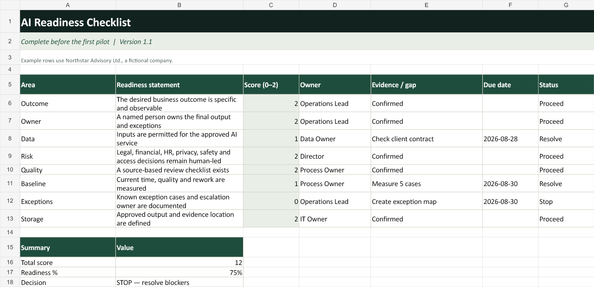This screenshot has width=594, height=287.
Task: Click the "Risk" area cell
Action: pyautogui.click(x=68, y=156)
